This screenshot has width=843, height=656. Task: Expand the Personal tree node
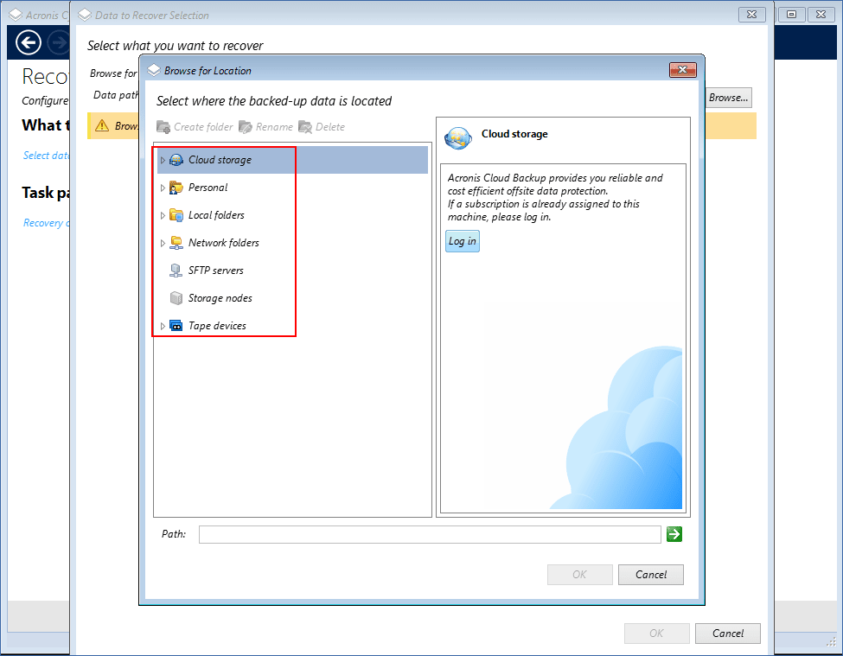163,188
